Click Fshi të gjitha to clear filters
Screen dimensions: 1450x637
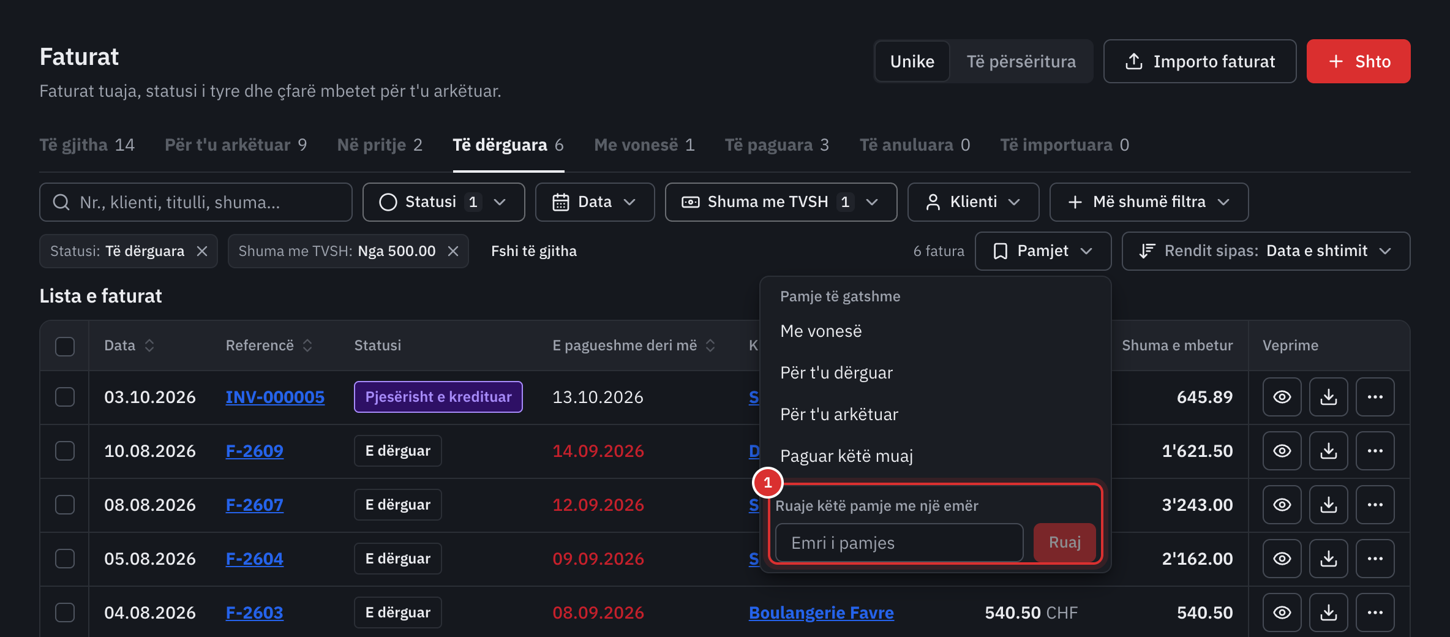534,251
